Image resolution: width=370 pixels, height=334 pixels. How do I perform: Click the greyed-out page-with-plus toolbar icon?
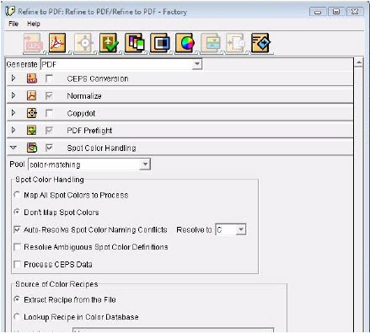tap(235, 43)
